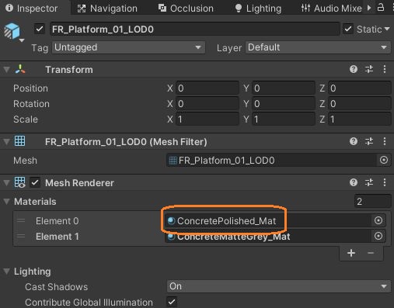The height and width of the screenshot is (308, 394).
Task: Switch to the Lighting tab
Action: [x=258, y=9]
